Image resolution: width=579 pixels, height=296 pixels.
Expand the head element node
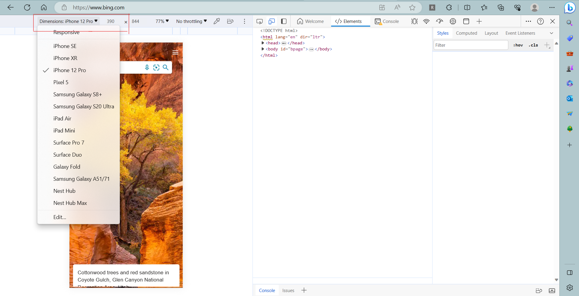pos(263,43)
